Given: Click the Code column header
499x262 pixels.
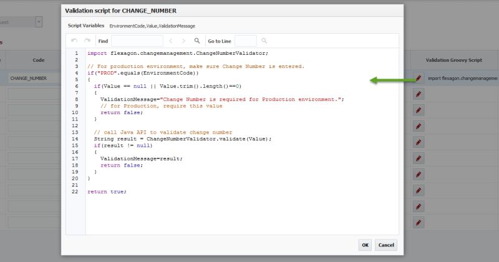Looking at the screenshot, I should [x=39, y=60].
